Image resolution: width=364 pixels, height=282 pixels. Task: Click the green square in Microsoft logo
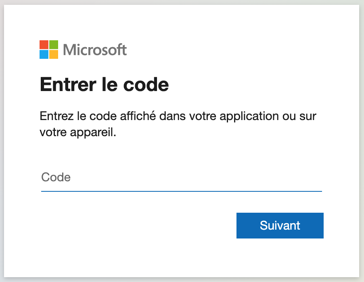(x=54, y=45)
